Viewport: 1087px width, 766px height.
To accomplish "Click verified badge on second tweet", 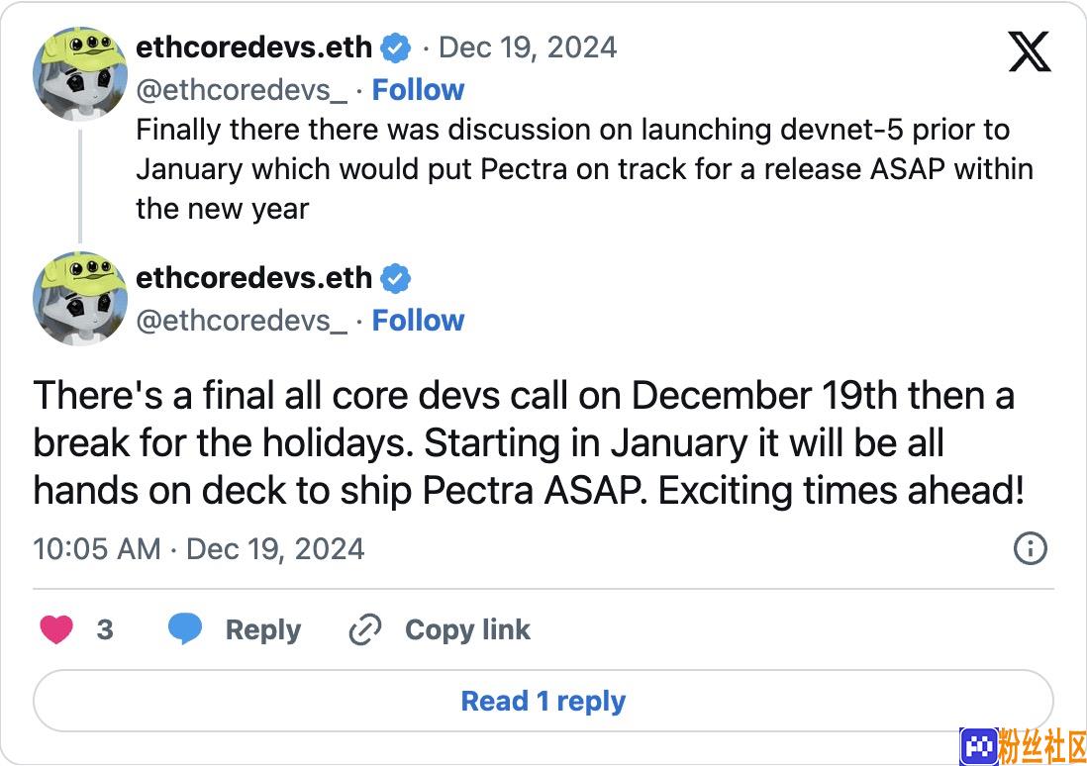I will pos(396,278).
